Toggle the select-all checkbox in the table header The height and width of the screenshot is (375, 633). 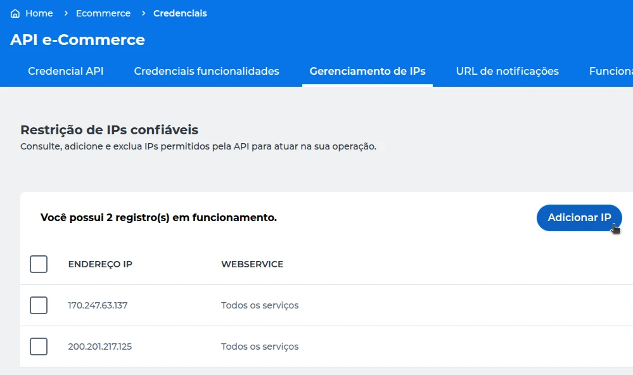point(39,264)
